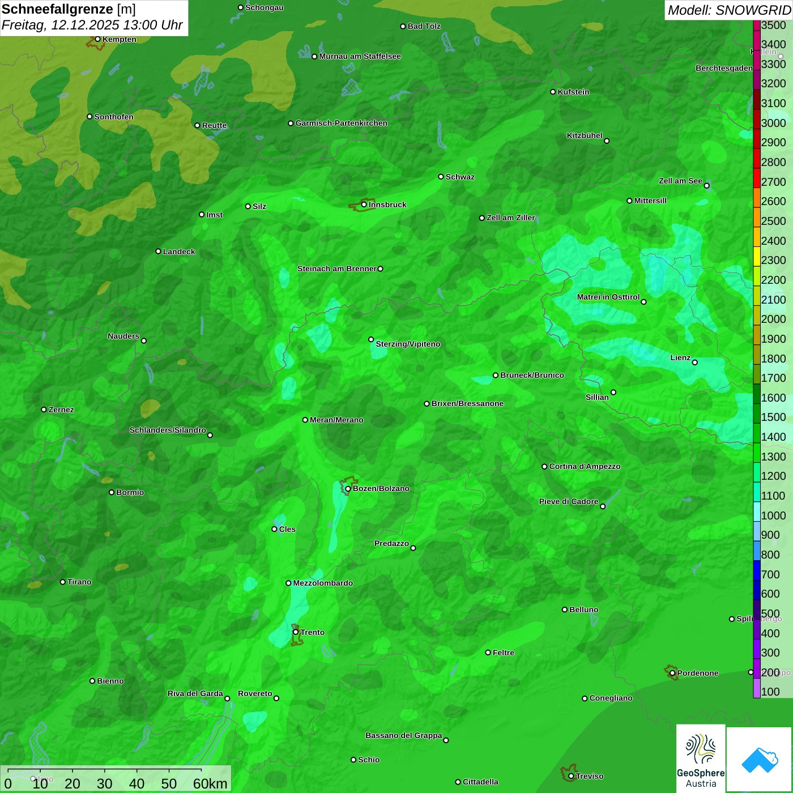Click the Bad Tölz label
The image size is (793, 793).
[424, 26]
